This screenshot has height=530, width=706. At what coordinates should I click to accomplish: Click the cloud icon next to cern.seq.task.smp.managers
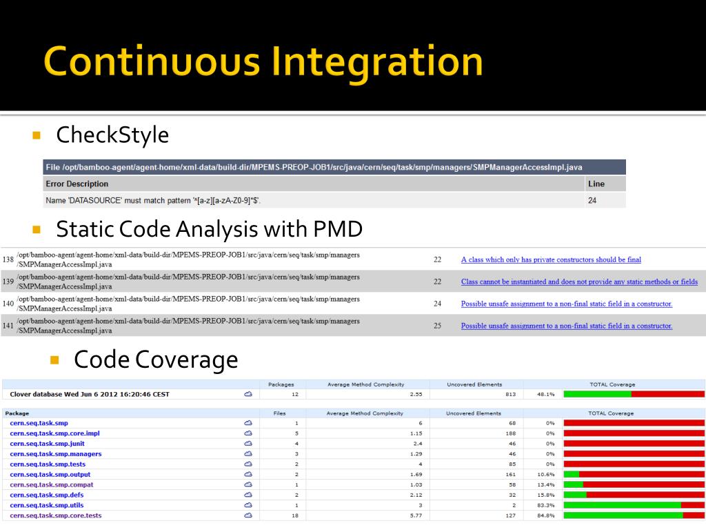[x=248, y=454]
